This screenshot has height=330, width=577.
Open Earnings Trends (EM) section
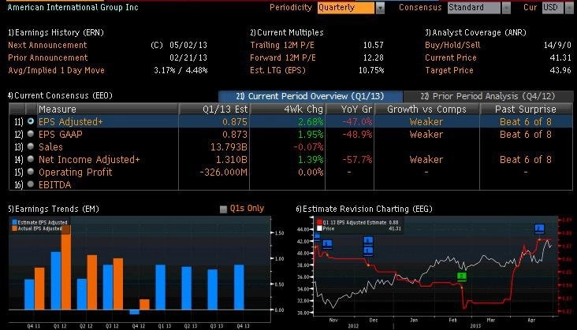point(54,209)
